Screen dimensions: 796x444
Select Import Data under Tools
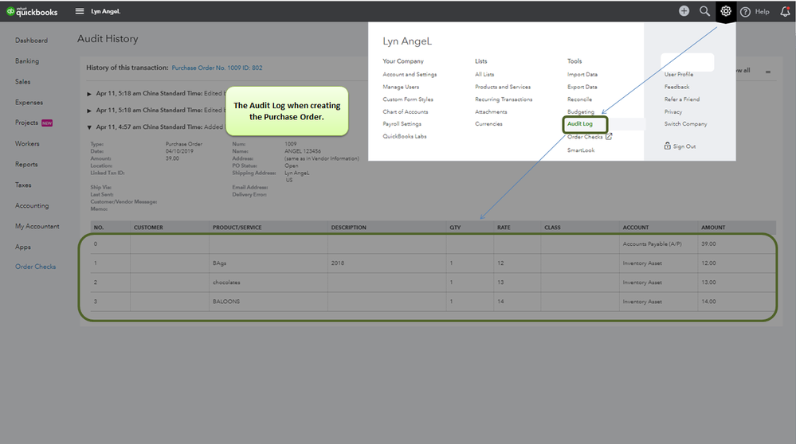582,75
